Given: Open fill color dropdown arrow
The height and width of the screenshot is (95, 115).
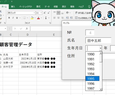Looking at the screenshot, I should click(35, 18).
